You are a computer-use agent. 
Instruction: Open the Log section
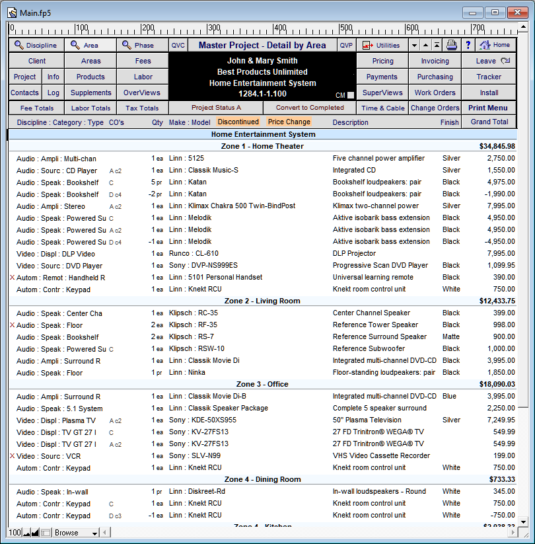tap(54, 93)
